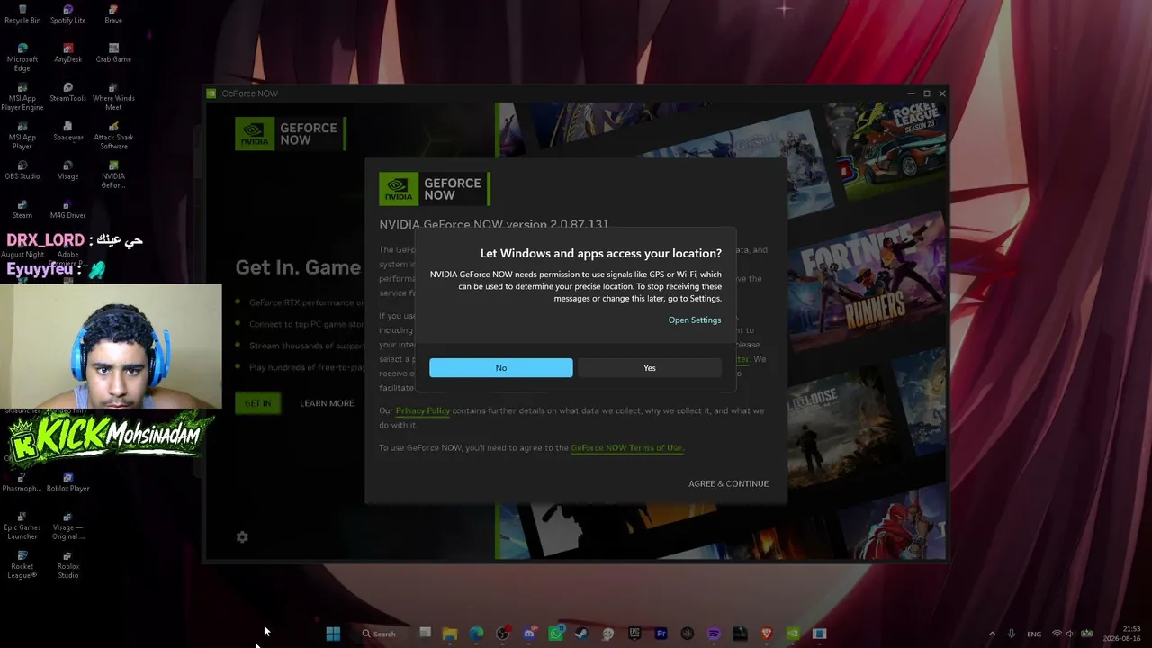Open WhatsApp from the taskbar
The height and width of the screenshot is (648, 1152).
(555, 634)
